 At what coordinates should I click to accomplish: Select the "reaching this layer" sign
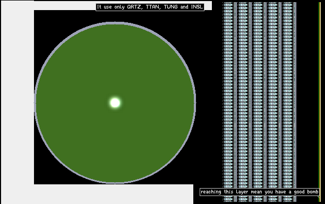[260, 192]
